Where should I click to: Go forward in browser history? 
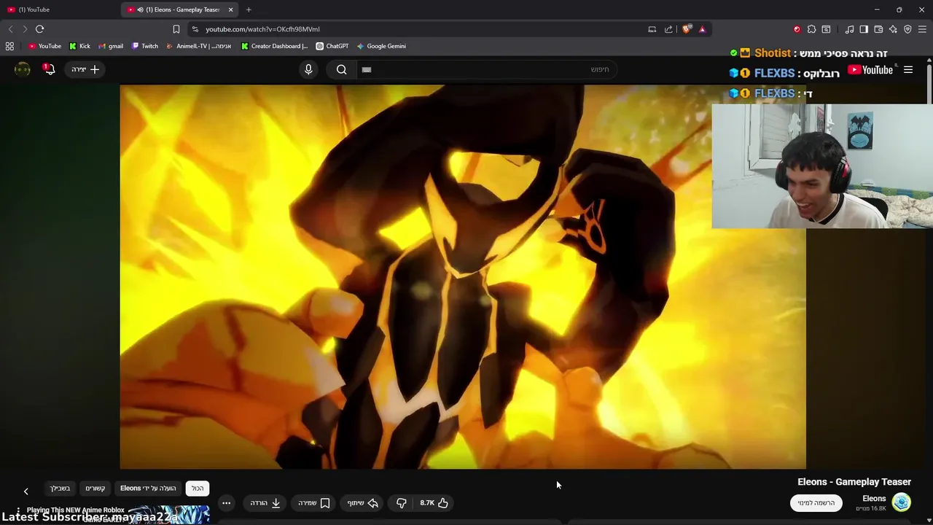pyautogui.click(x=25, y=29)
